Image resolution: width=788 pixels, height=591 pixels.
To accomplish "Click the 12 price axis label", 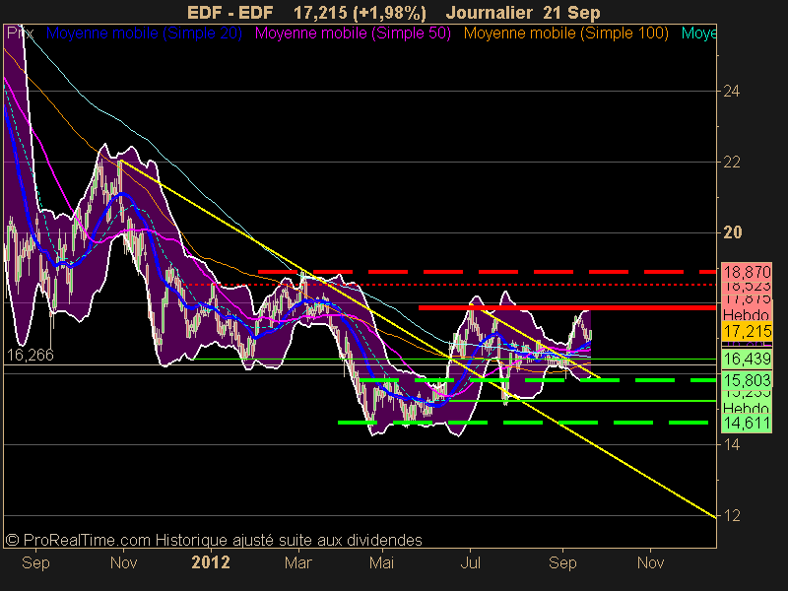I will pos(731,515).
